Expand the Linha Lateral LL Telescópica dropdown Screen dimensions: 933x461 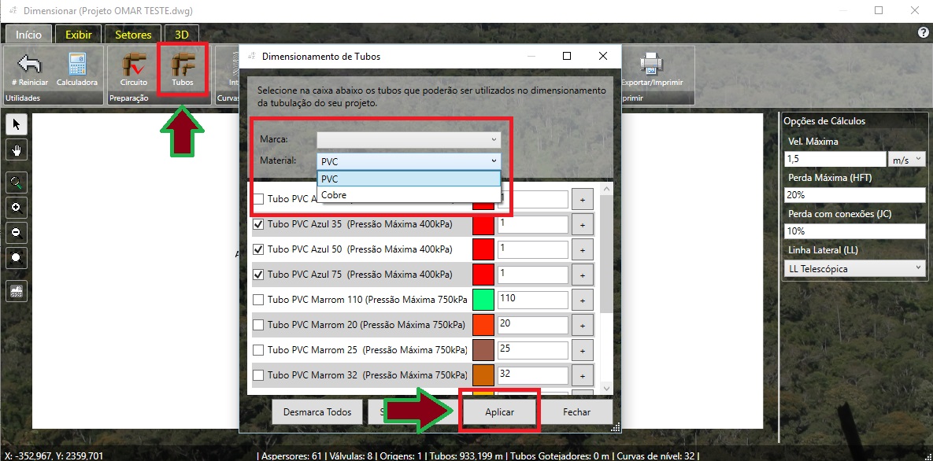point(855,268)
